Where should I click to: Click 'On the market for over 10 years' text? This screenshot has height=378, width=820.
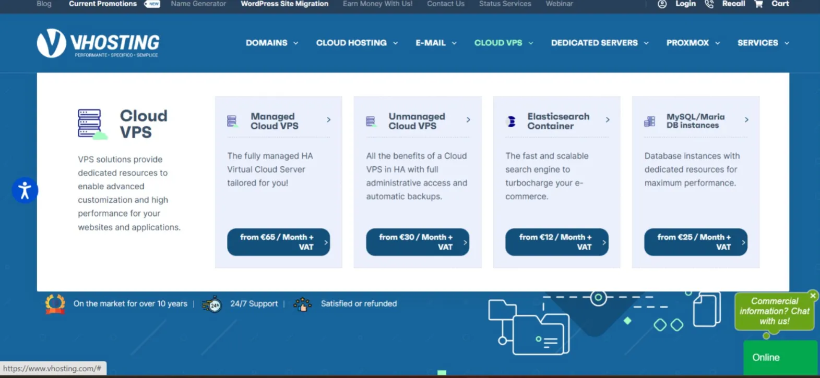click(x=130, y=303)
